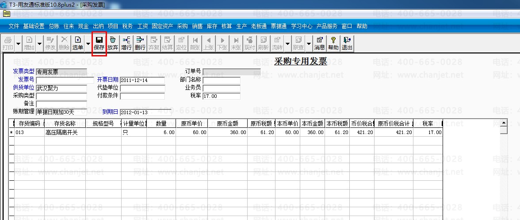
Task: Click the 删除 delete toolbar icon
Action: click(64, 43)
